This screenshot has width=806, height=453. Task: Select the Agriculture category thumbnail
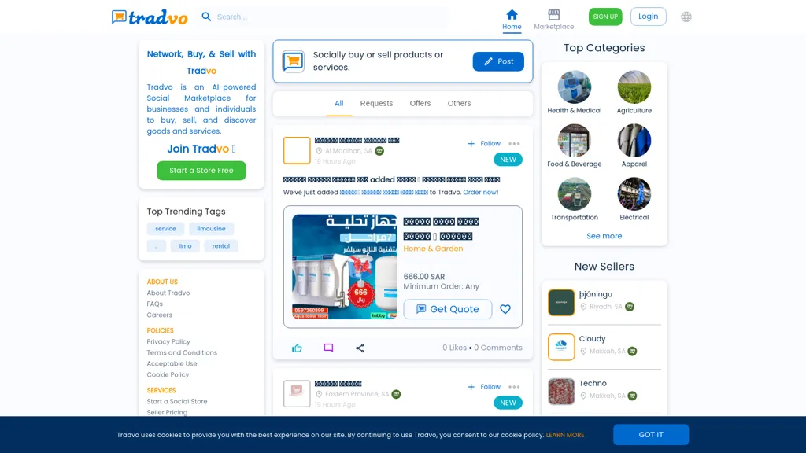(634, 87)
